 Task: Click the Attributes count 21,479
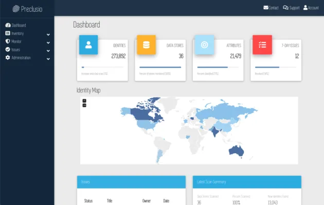236,56
